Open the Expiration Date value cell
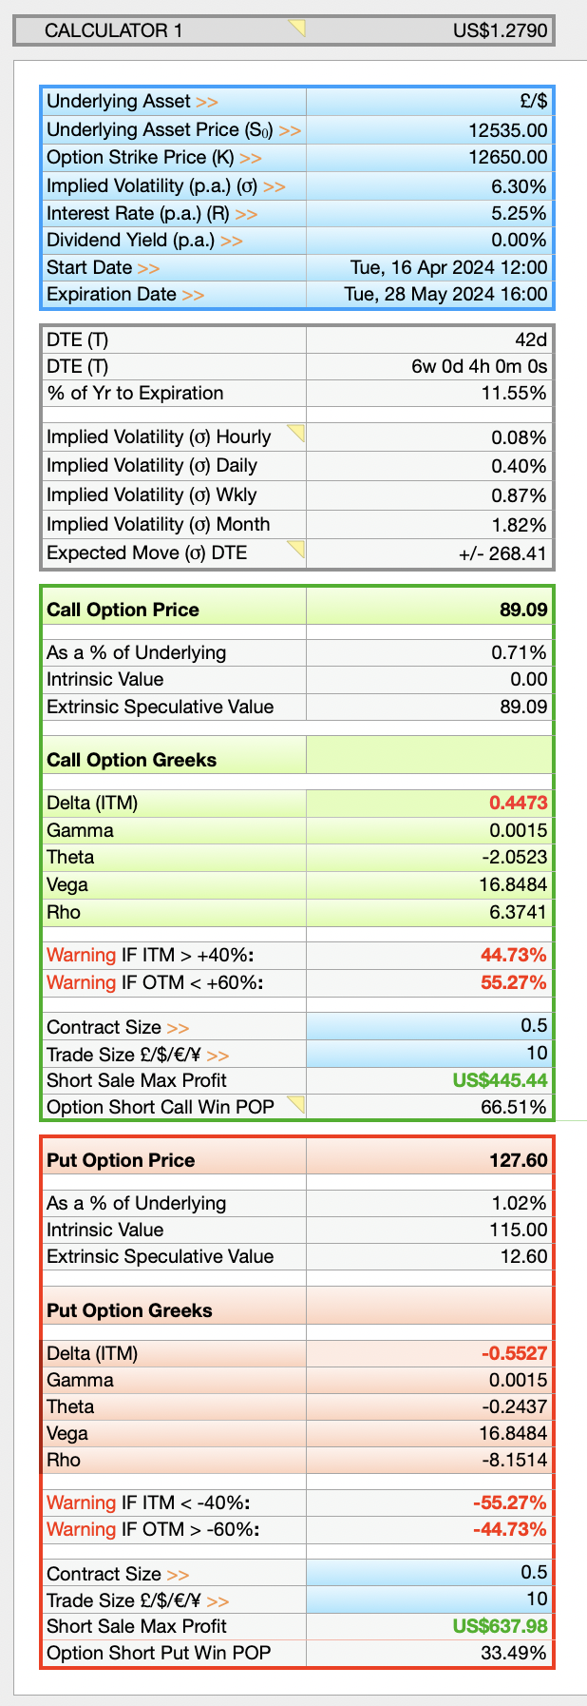This screenshot has width=587, height=1706. click(429, 294)
